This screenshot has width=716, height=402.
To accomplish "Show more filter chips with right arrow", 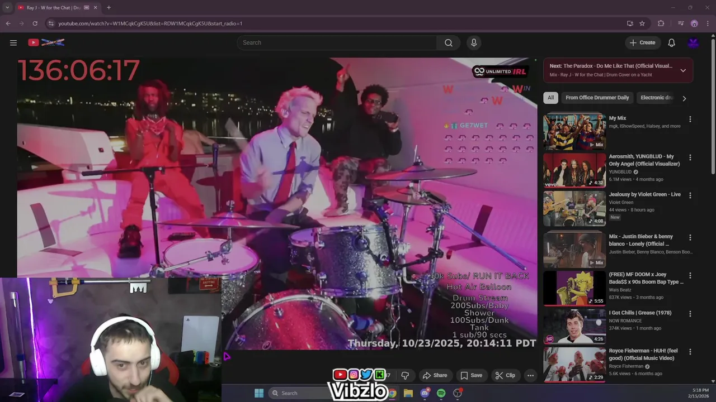I will pos(684,98).
